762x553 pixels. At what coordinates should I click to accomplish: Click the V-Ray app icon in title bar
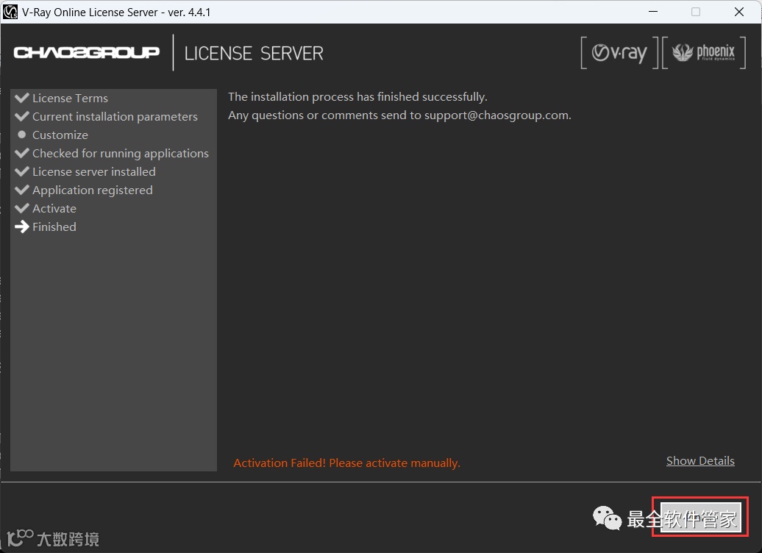click(x=10, y=12)
